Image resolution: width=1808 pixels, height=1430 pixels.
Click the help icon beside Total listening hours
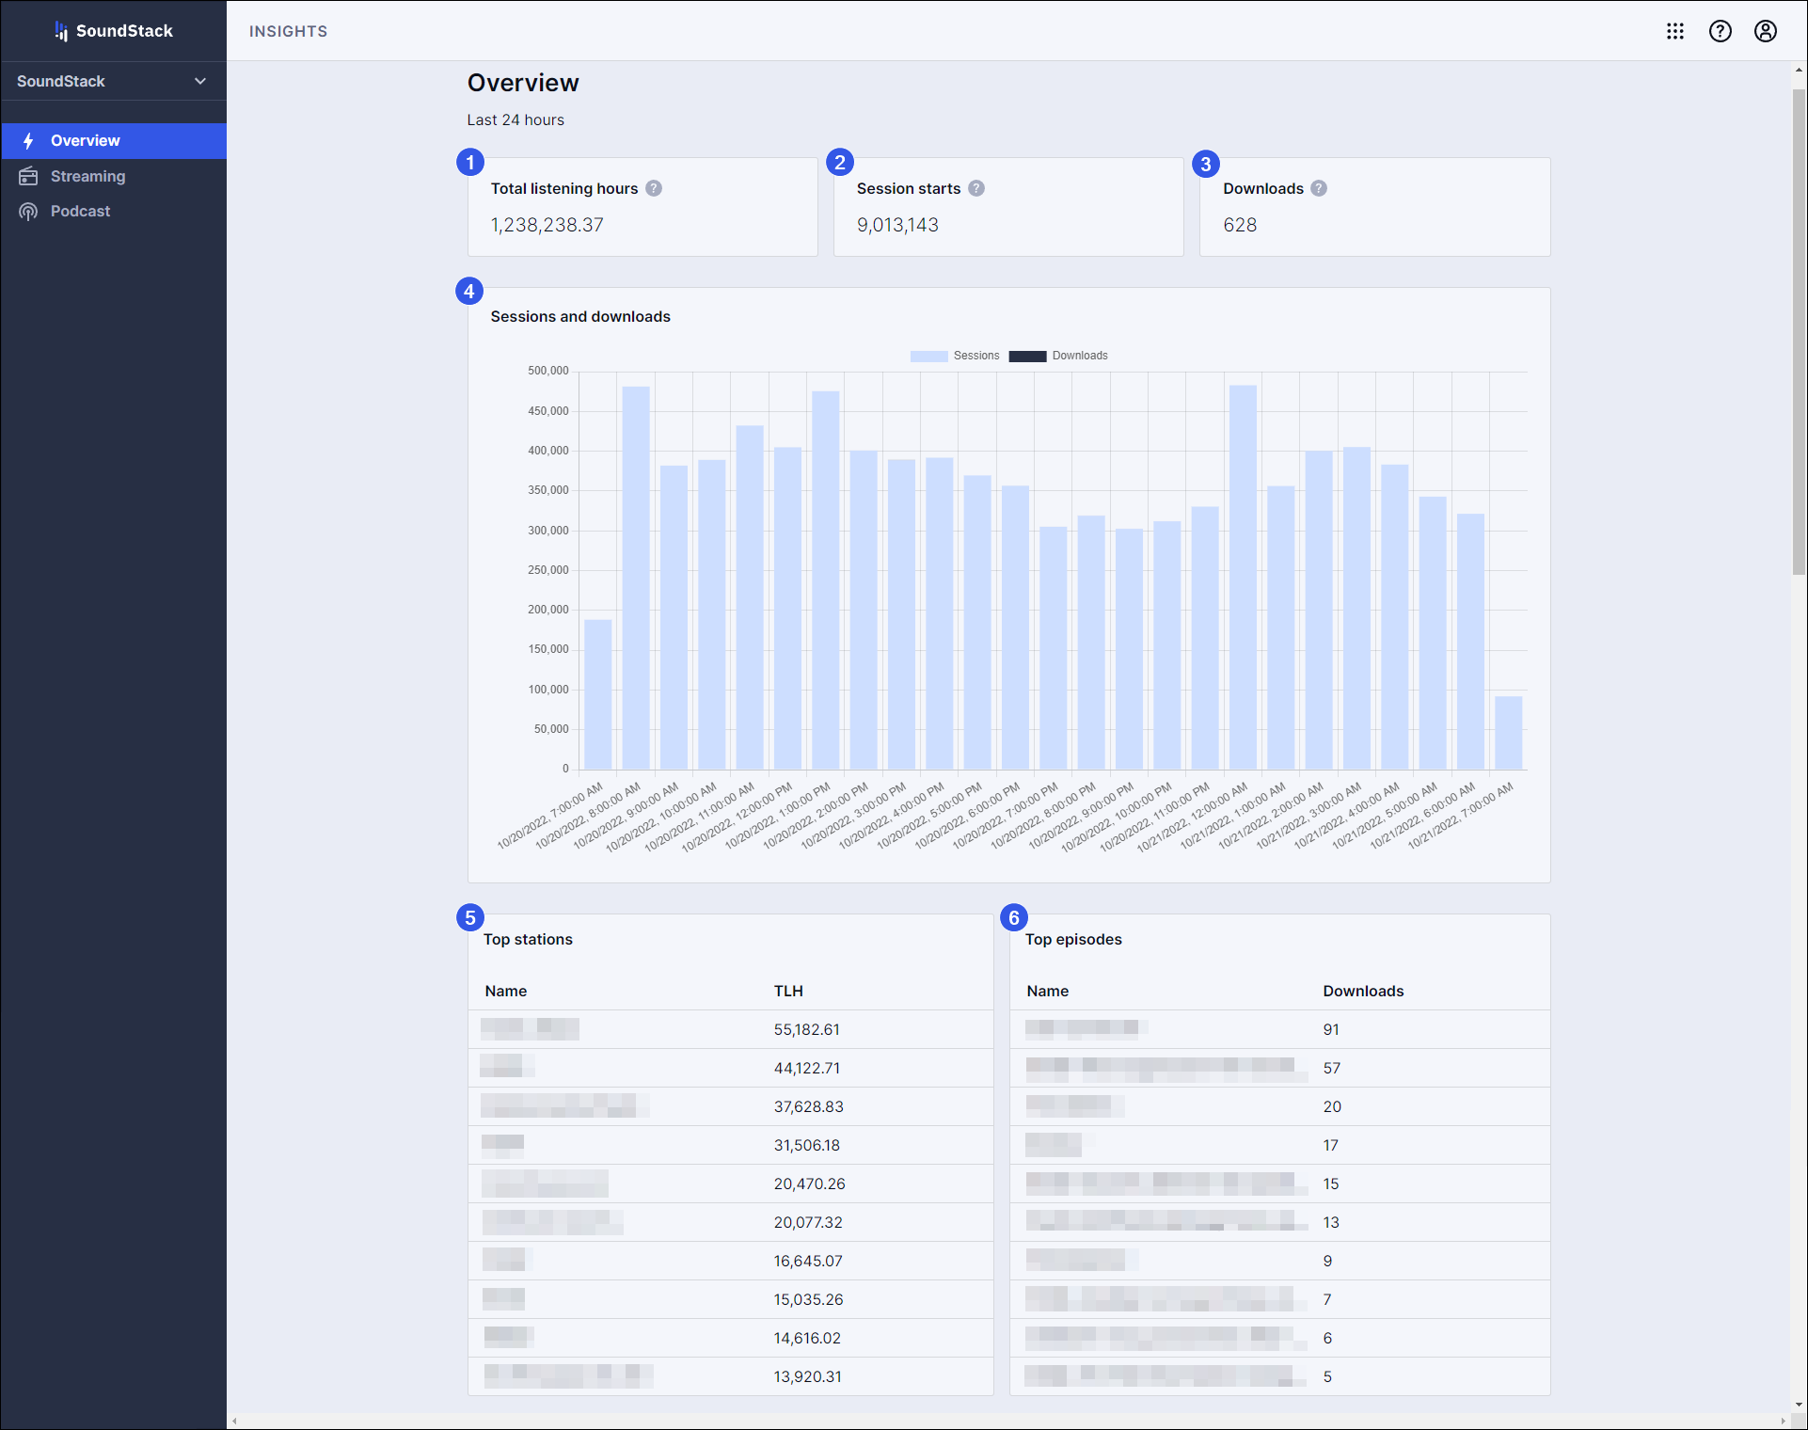[654, 188]
